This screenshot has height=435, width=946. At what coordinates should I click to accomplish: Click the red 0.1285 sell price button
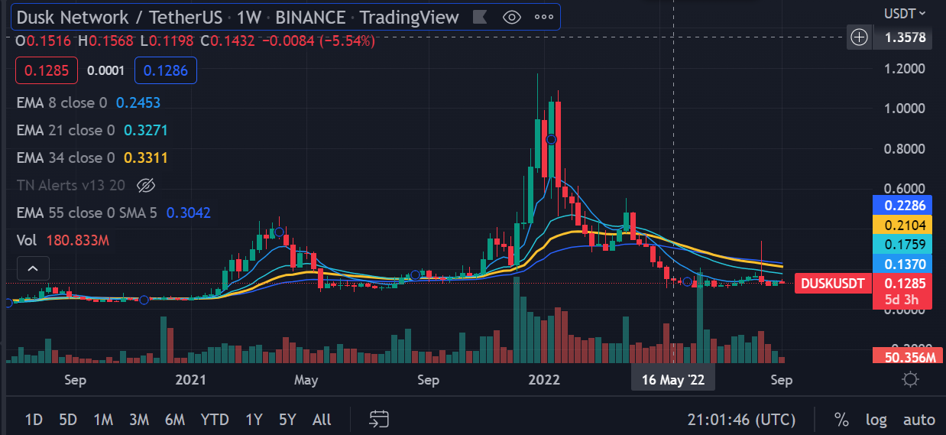point(47,71)
